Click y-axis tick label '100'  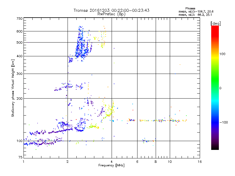[19, 141]
